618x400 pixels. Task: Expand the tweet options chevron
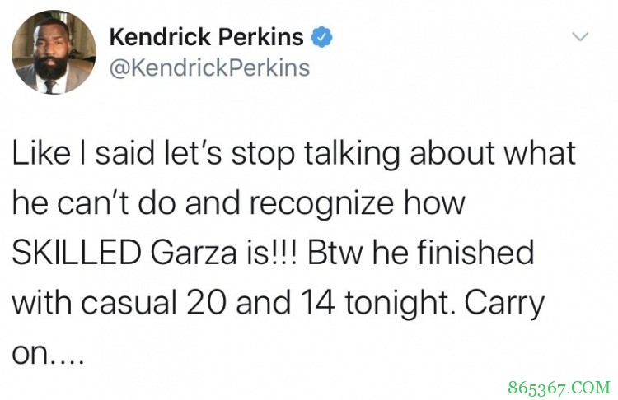click(581, 38)
